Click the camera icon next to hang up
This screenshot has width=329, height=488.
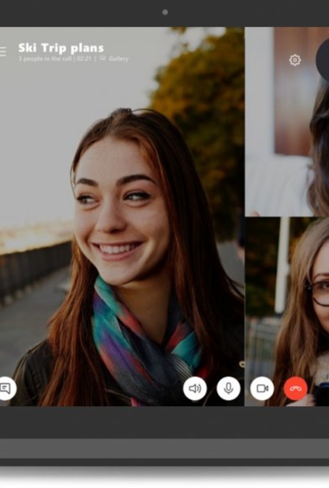click(262, 389)
